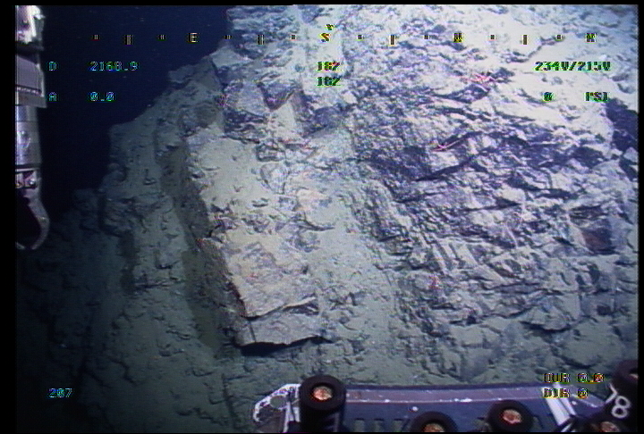Select the D depth label
The image size is (644, 434).
click(x=52, y=66)
